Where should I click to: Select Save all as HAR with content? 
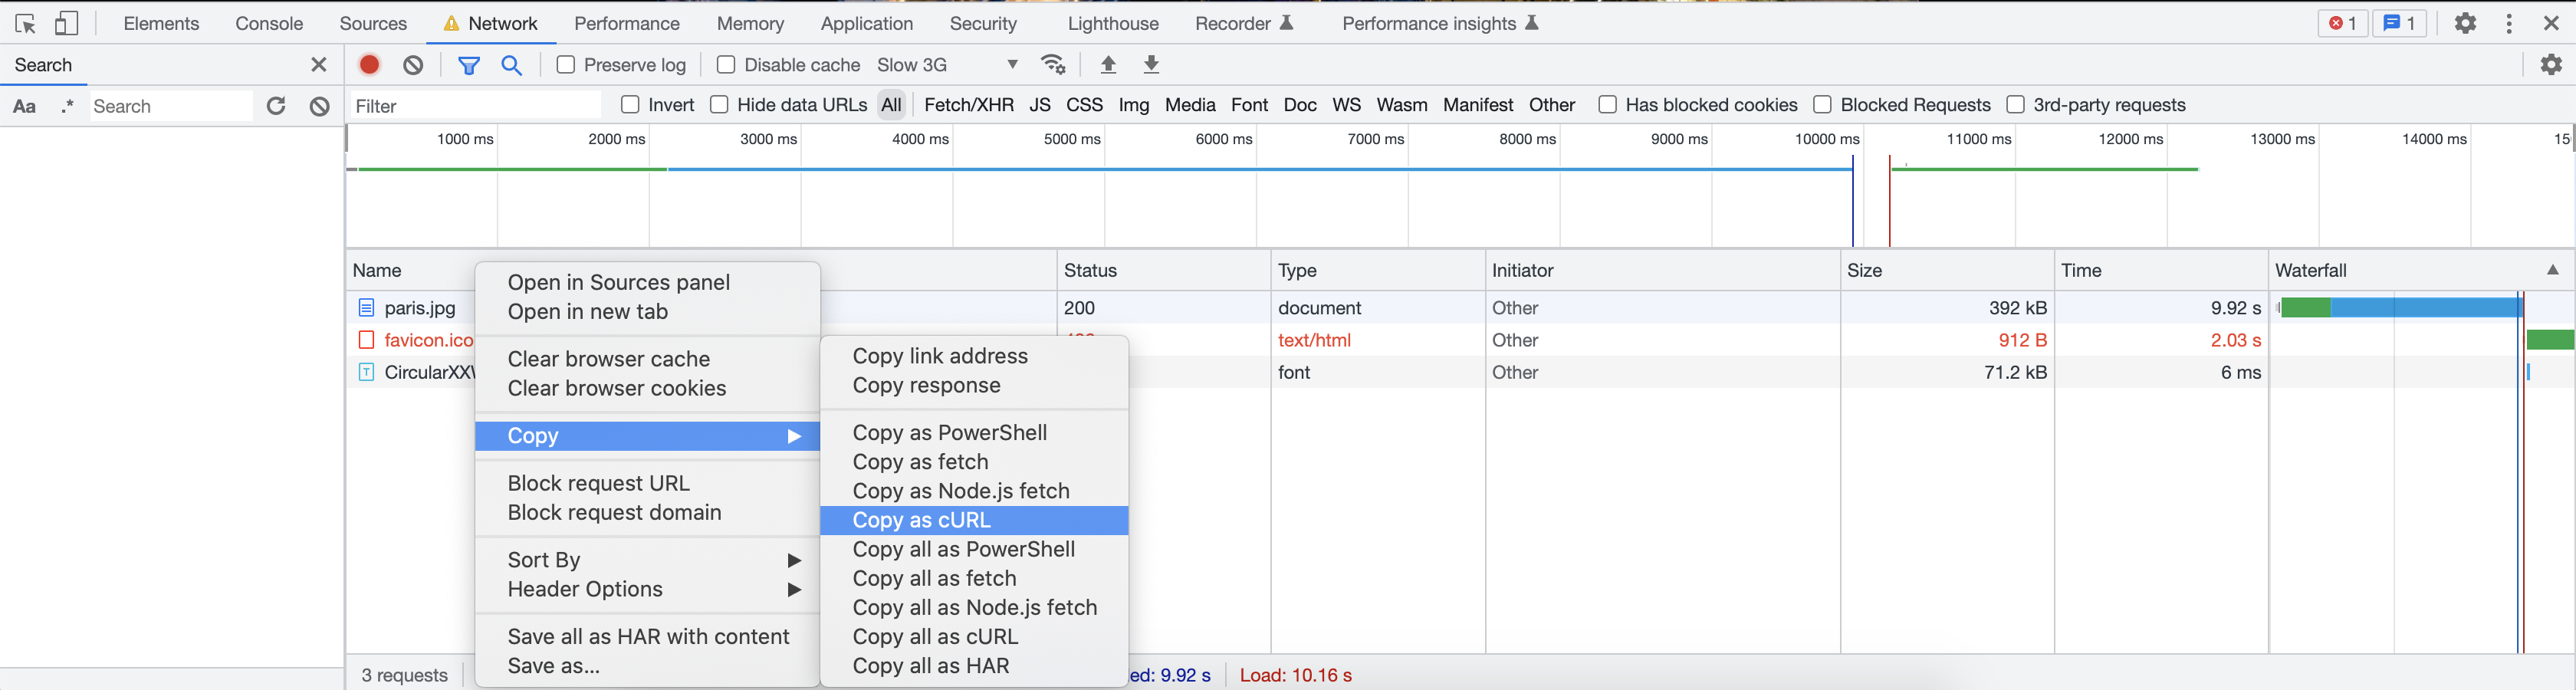(x=648, y=636)
